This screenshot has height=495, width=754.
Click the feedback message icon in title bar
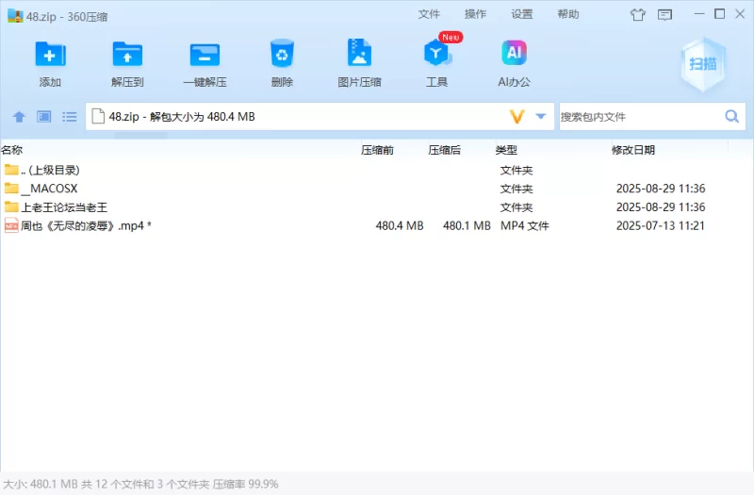click(665, 15)
